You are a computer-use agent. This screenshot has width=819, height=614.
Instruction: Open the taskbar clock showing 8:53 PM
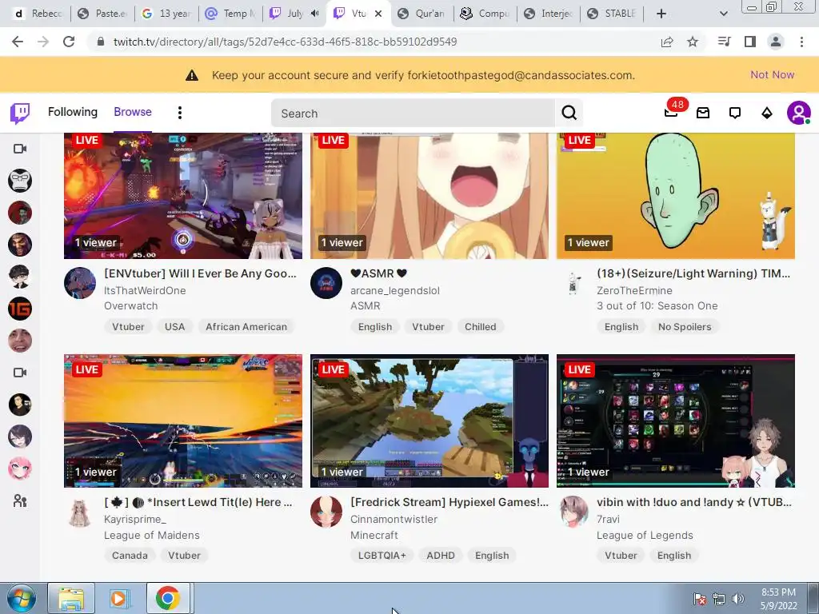778,599
